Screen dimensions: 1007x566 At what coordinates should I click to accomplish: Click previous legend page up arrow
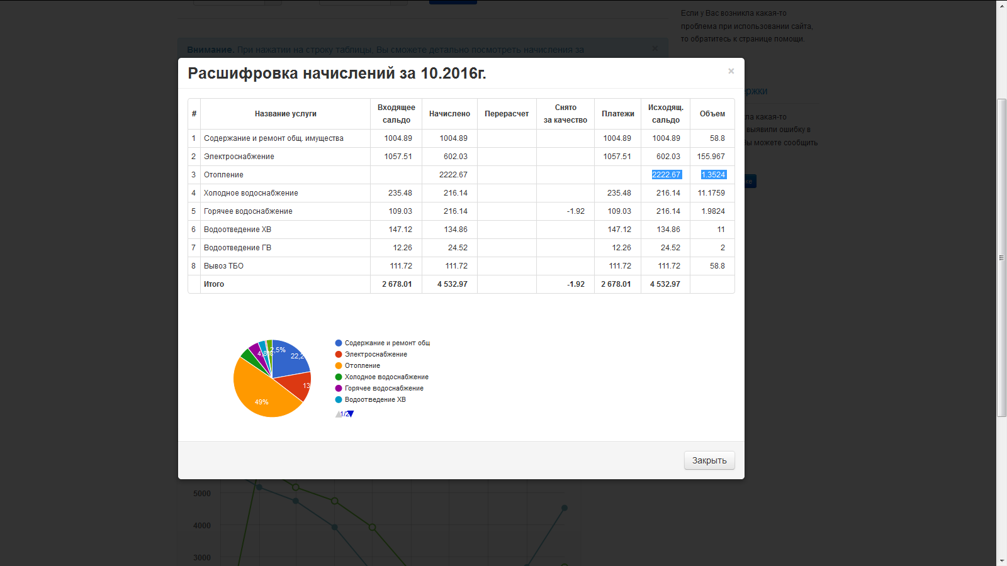tap(339, 414)
